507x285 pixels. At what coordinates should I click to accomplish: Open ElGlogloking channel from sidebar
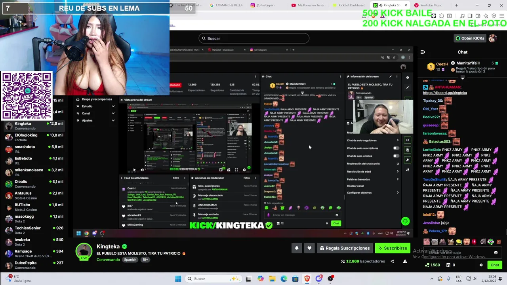(x=34, y=137)
